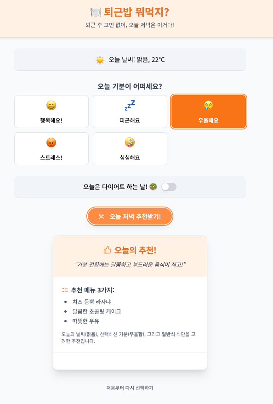
Task: Click the fork and knife icon in button
Action: click(x=102, y=216)
